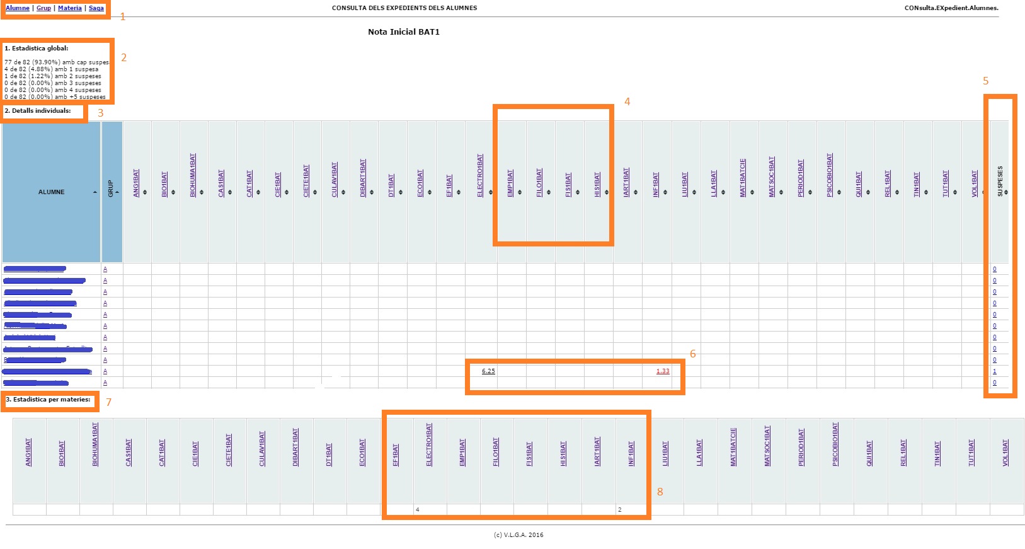Open FILO1BAT link in subject statistics table
Image resolution: width=1025 pixels, height=549 pixels.
point(496,452)
